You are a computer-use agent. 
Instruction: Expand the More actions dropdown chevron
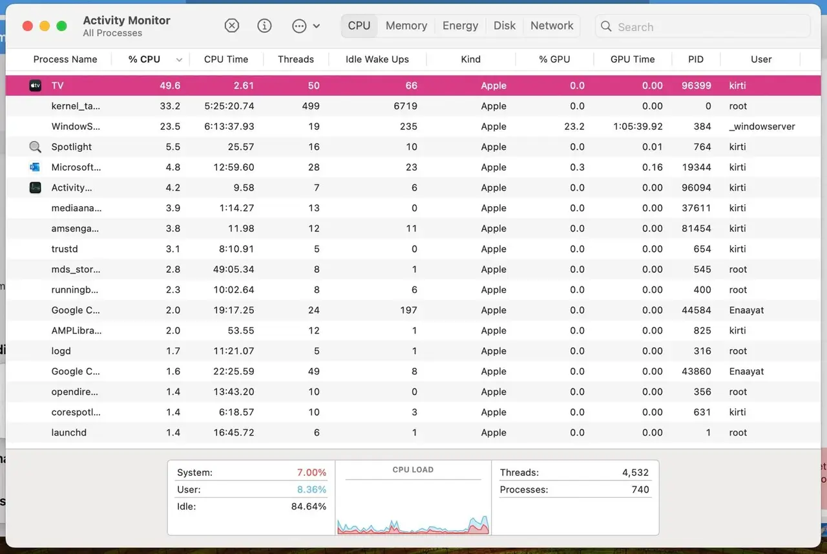coord(316,27)
